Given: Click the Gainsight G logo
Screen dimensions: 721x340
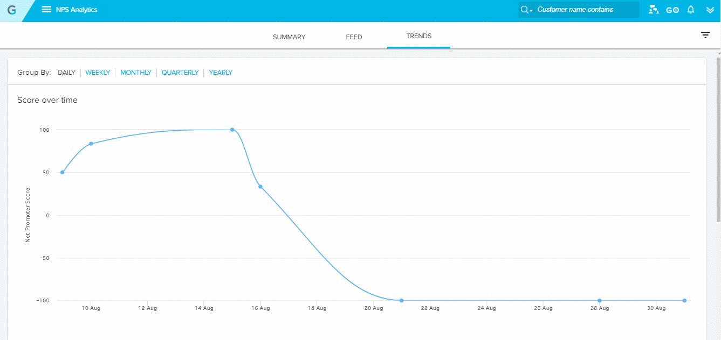Looking at the screenshot, I should [11, 10].
